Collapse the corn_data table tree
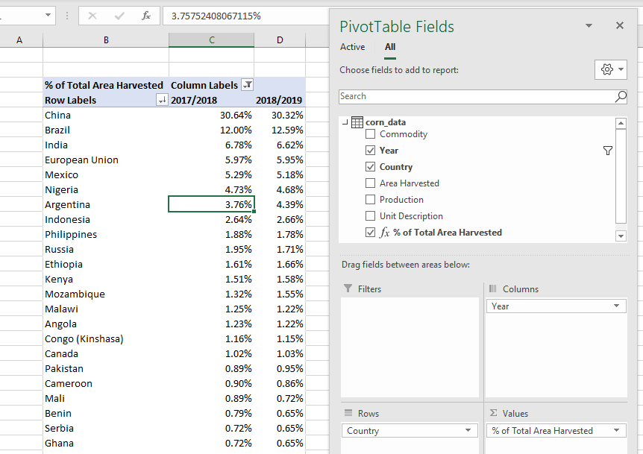The height and width of the screenshot is (454, 643). click(x=345, y=122)
